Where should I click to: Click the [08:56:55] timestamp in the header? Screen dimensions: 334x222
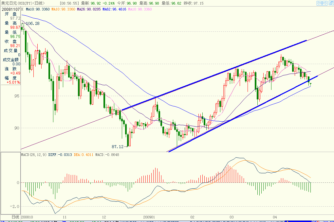point(69,3)
